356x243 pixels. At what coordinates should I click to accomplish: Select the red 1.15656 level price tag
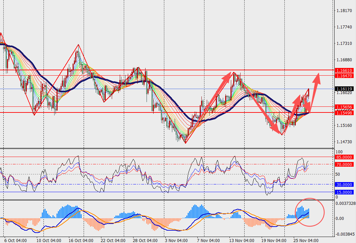[x=344, y=107]
